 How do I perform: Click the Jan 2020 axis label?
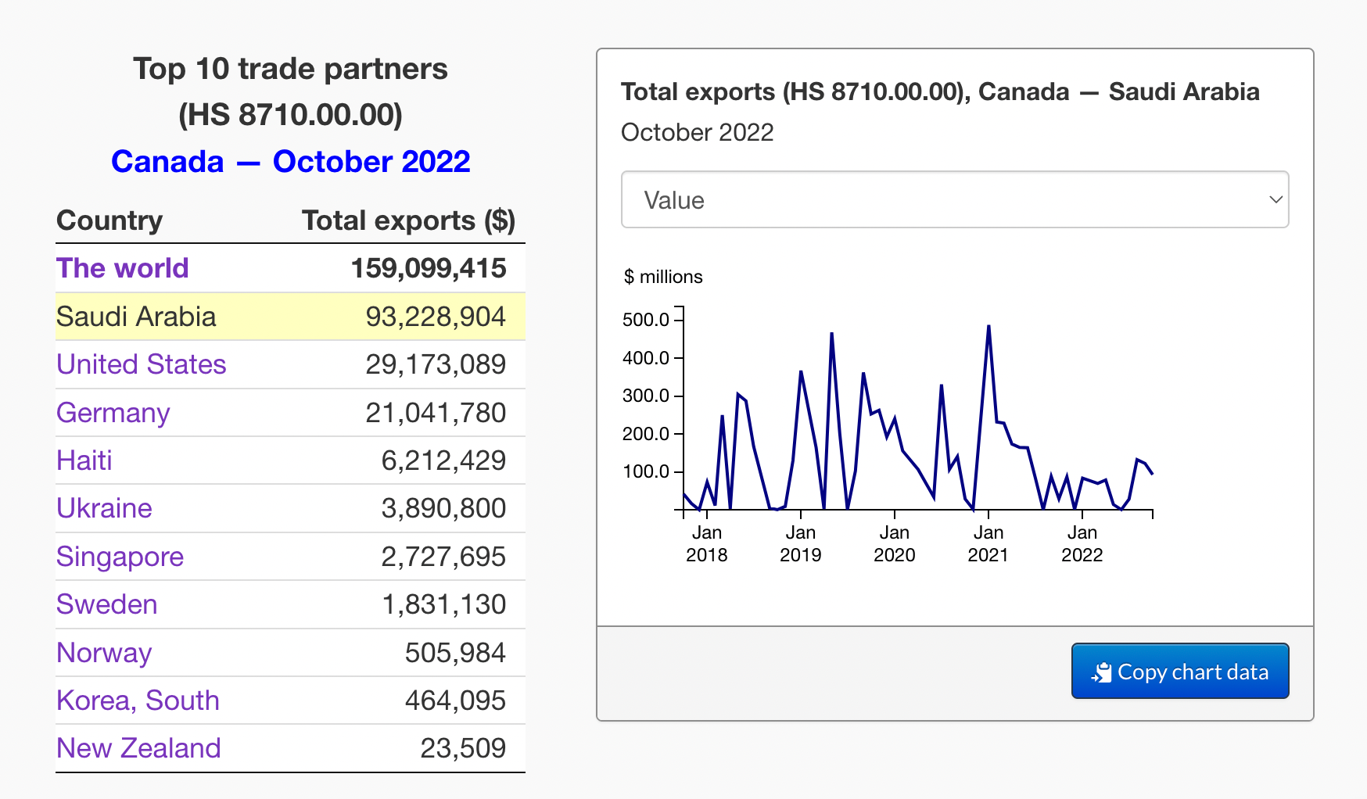point(895,543)
